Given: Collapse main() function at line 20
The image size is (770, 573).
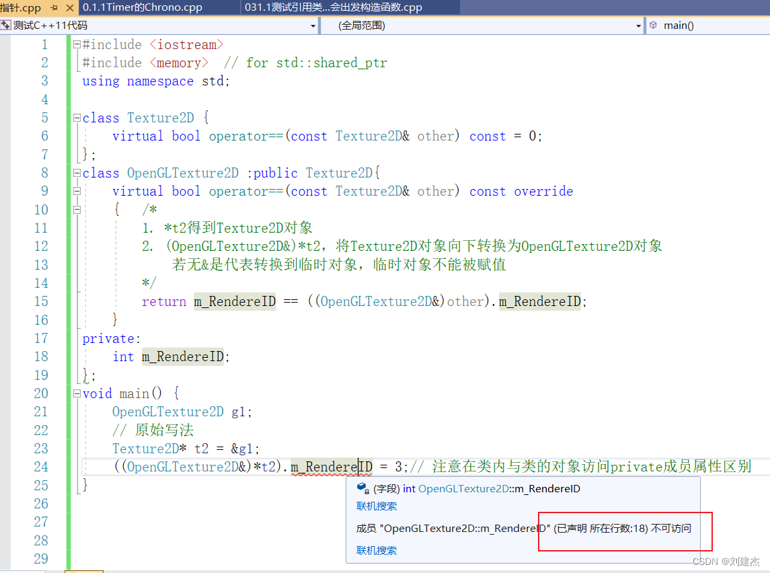Looking at the screenshot, I should (x=77, y=393).
